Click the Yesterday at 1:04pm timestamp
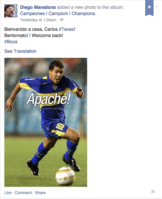This screenshot has height=199, width=162. pos(38,20)
